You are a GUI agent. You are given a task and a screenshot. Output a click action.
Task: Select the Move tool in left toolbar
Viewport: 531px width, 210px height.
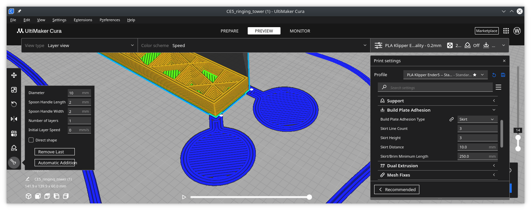point(14,75)
